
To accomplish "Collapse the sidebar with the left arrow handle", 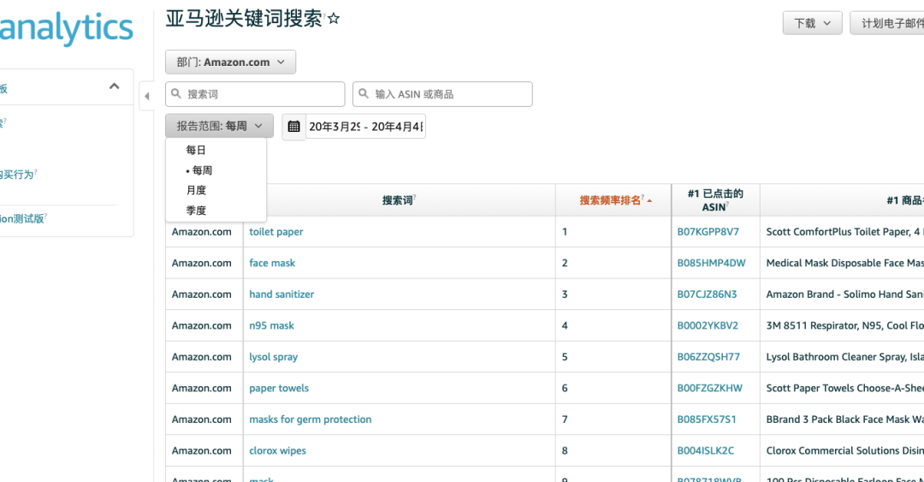I will (147, 96).
